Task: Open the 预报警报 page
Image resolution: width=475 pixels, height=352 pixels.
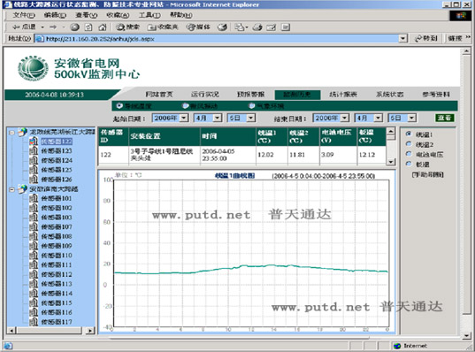Action: tap(251, 95)
